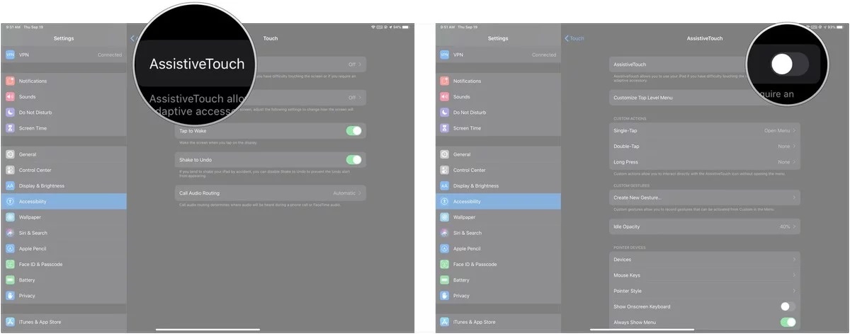Tap the Screen Time hourglass icon beside the AssistiveTouch pane
Screen dimensions: 850x334
[445, 128]
